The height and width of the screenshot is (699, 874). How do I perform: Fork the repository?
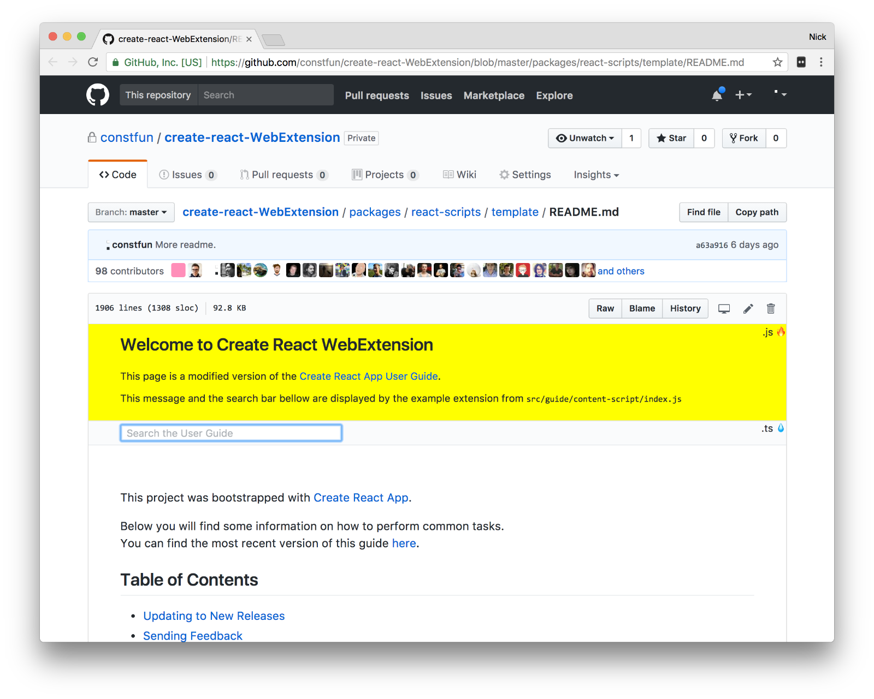pos(744,138)
